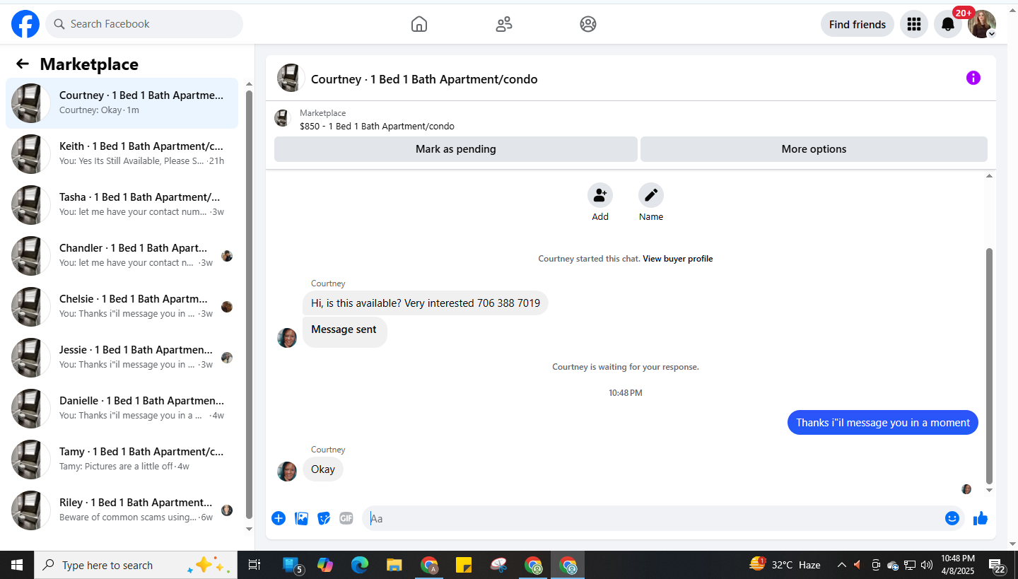Click chat messages scrollbar thumb
The height and width of the screenshot is (579, 1018).
click(990, 365)
